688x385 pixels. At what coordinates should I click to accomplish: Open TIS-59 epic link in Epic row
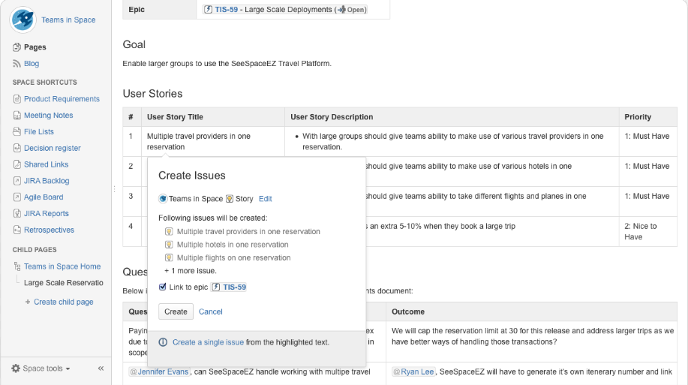click(227, 9)
